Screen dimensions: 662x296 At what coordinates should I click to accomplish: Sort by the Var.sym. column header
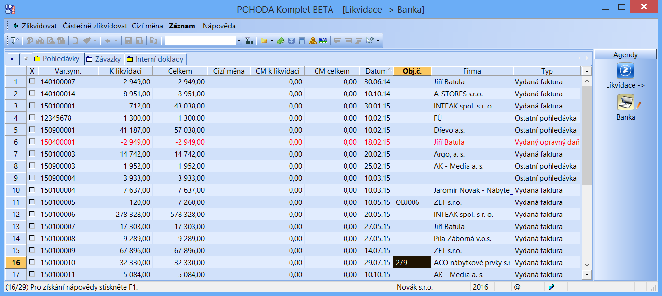68,71
